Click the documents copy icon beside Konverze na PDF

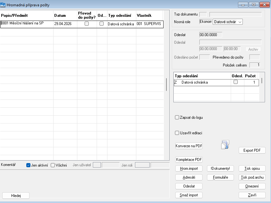point(225,144)
